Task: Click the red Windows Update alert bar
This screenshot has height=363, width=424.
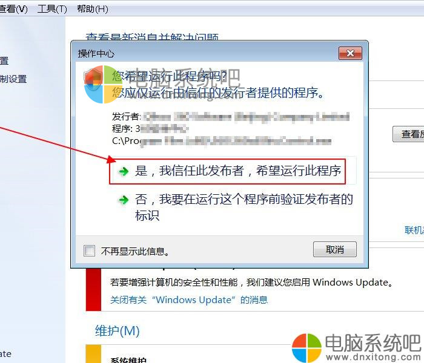Action: 93,290
